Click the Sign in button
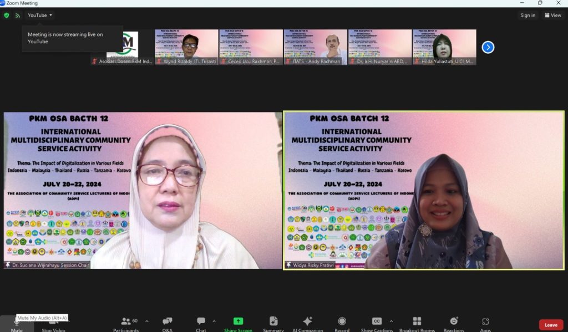Viewport: 568px width, 332px height. click(528, 16)
